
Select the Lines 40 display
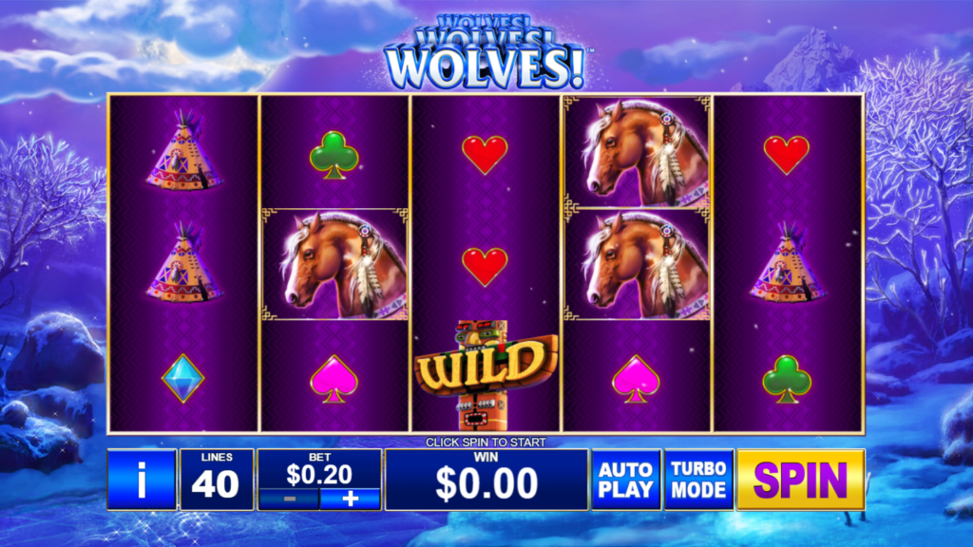[217, 480]
